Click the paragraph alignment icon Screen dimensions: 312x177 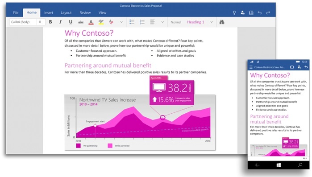tap(152, 22)
